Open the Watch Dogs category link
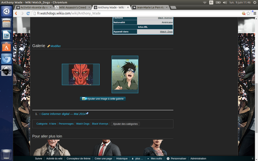Screen dimensions: 258x161 83,124
